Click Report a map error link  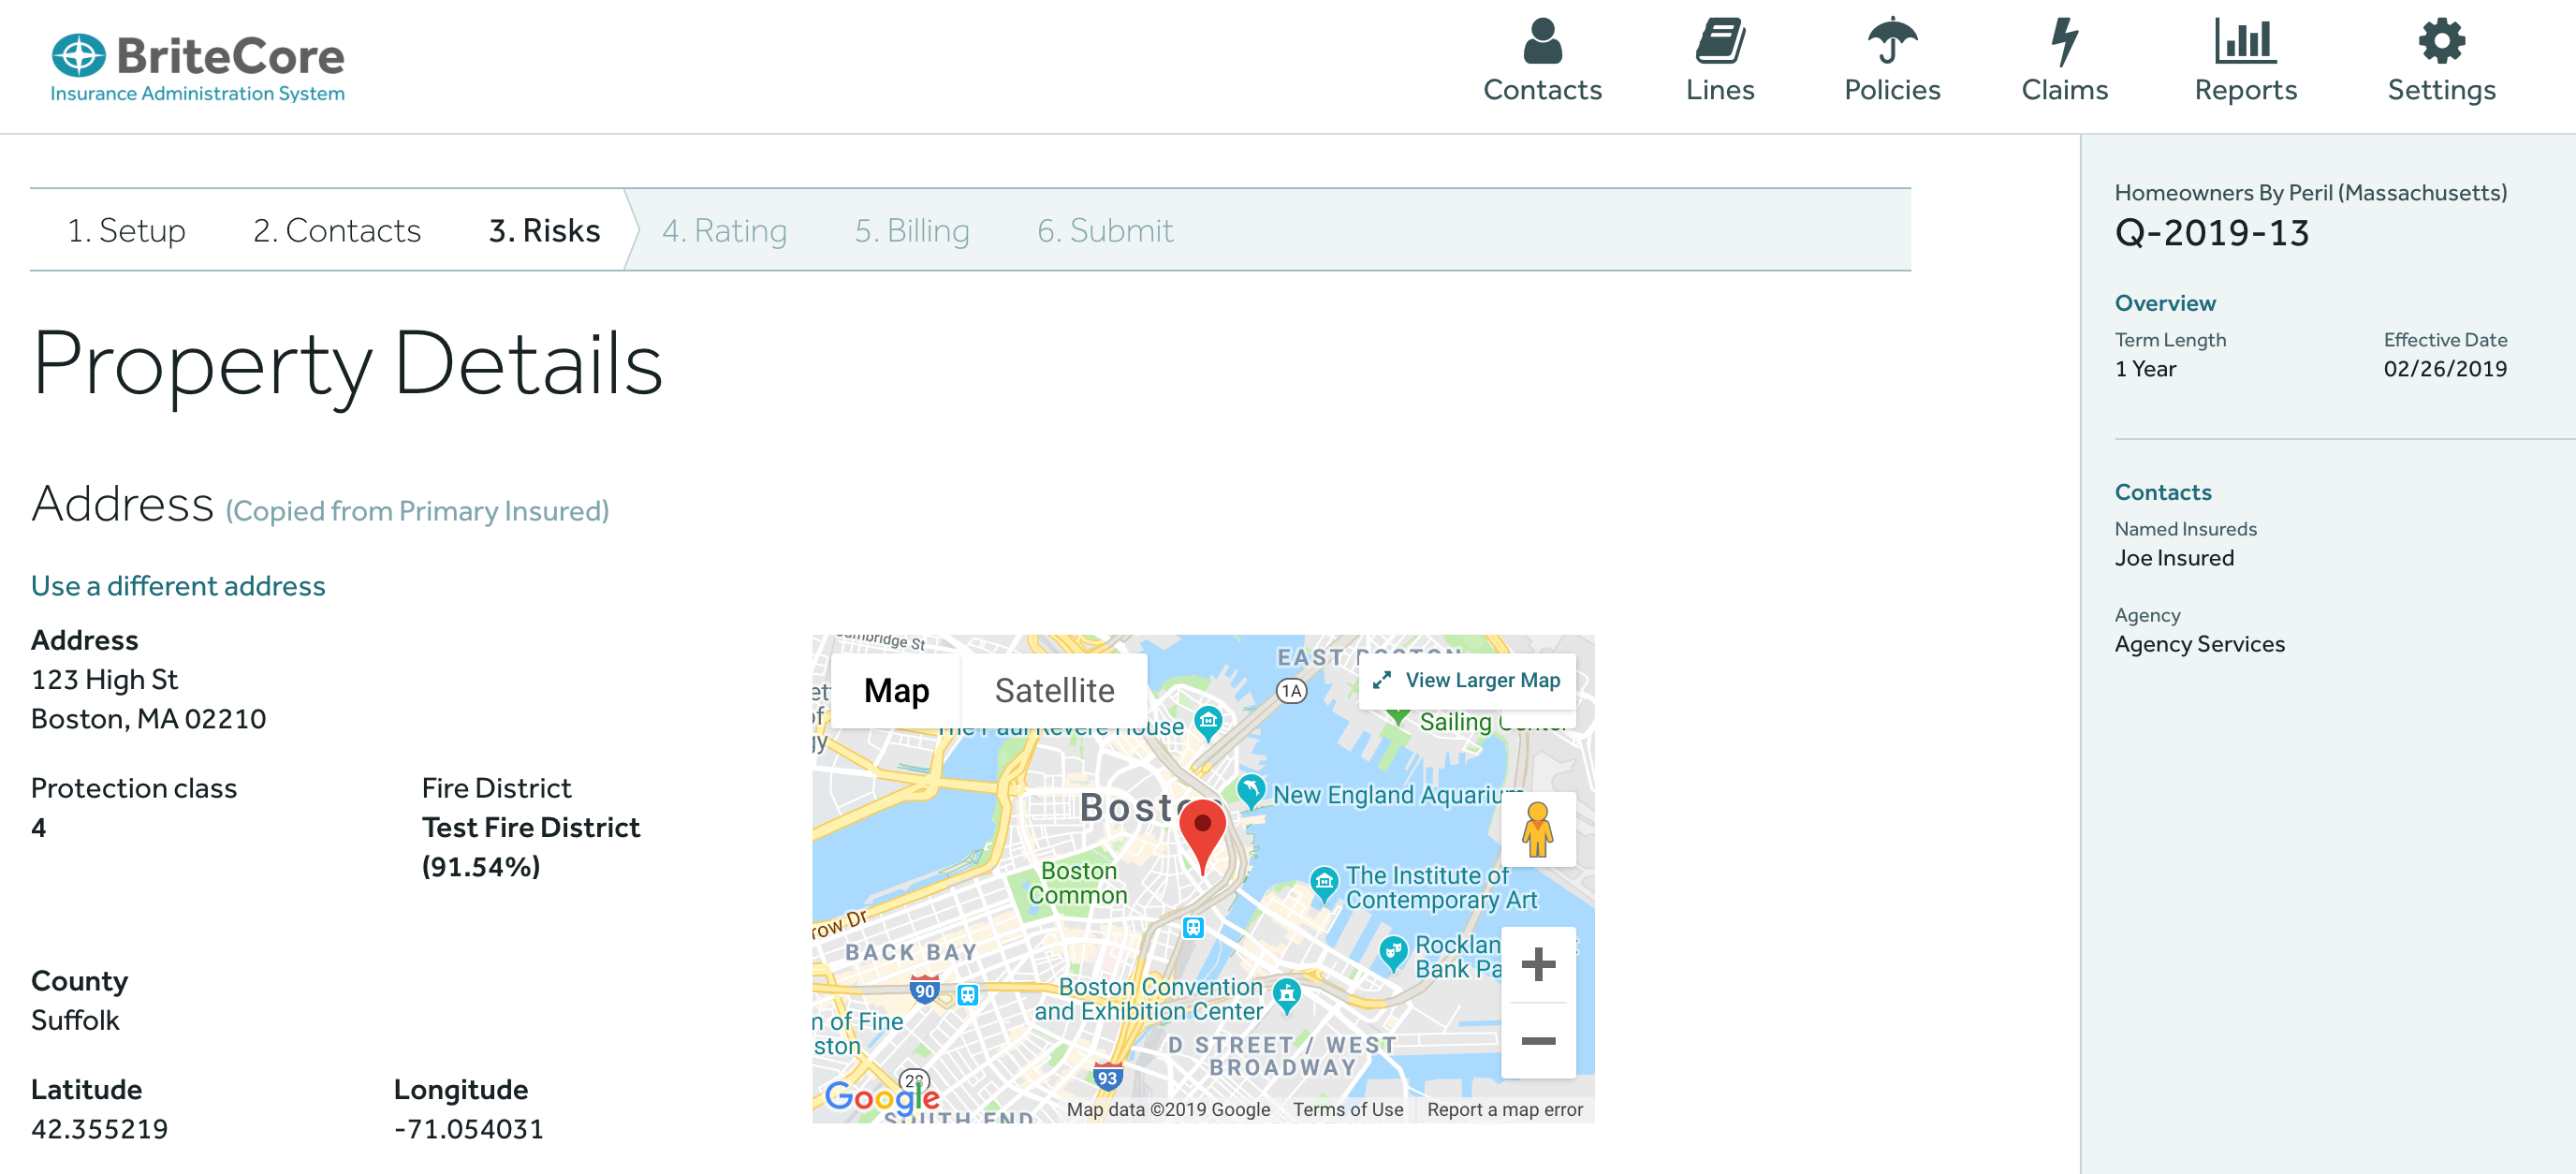(x=1504, y=1109)
